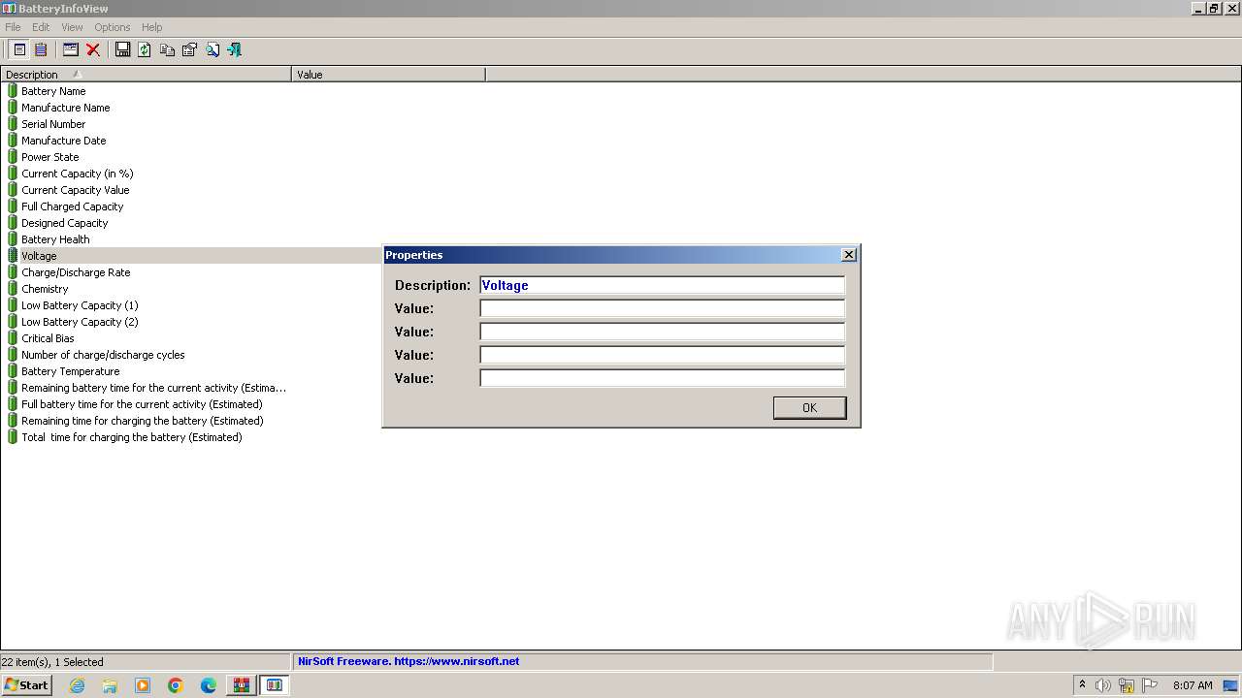
Task: Switch to the Battery Log view icon
Action: pyautogui.click(x=41, y=49)
